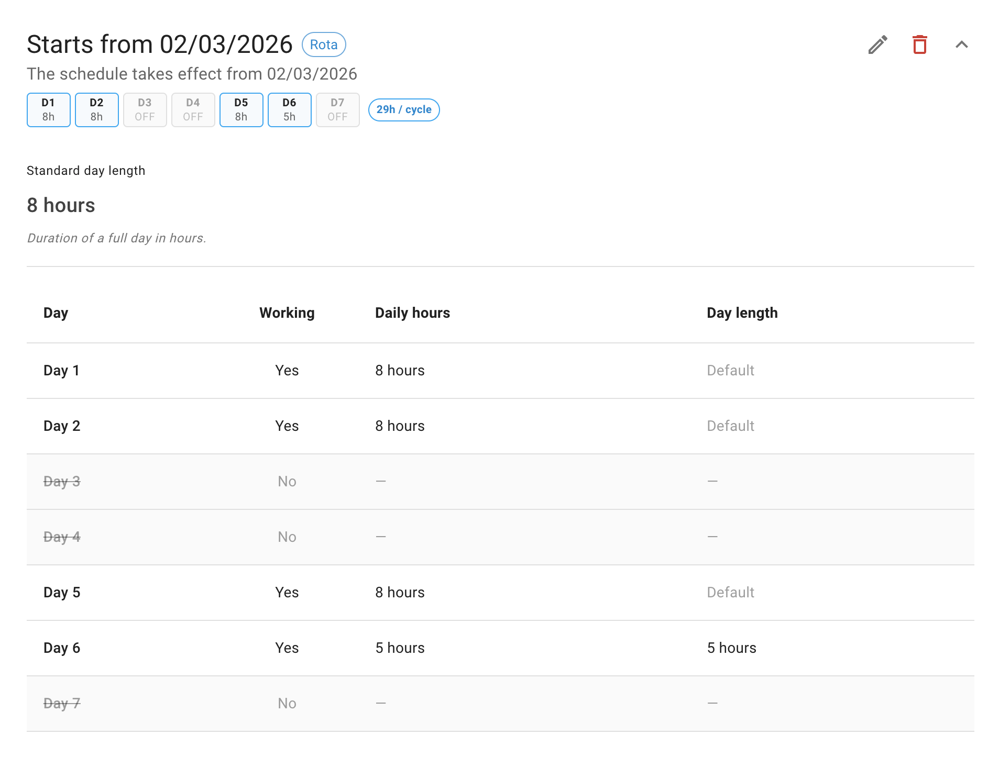Click the 8 hours standard day length value
988x757 pixels.
(61, 205)
